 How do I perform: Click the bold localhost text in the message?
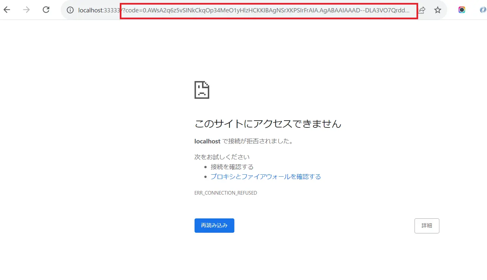[207, 141]
